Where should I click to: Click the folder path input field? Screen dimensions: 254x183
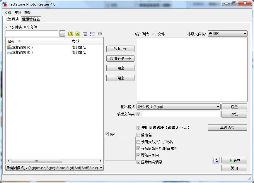tap(32, 34)
